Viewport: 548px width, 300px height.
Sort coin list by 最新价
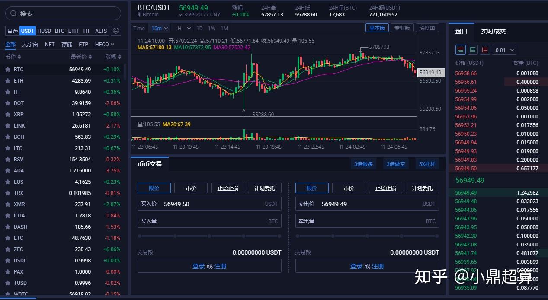82,57
